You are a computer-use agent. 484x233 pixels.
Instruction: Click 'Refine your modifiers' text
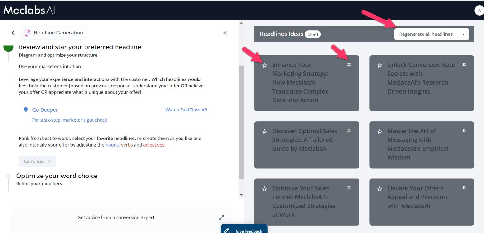point(39,184)
